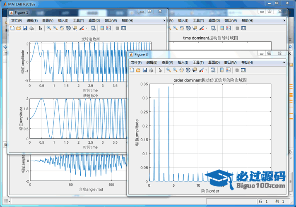Select Edit Plot arrow in Figure 1 toolbar
This screenshot has width=296, height=207.
[x=41, y=28]
